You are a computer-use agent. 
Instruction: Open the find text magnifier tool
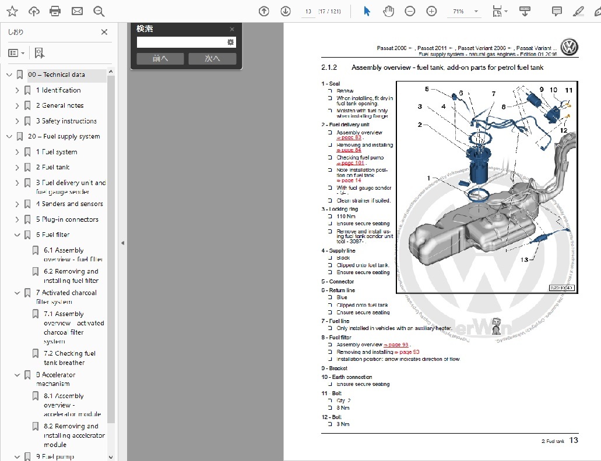(x=99, y=12)
